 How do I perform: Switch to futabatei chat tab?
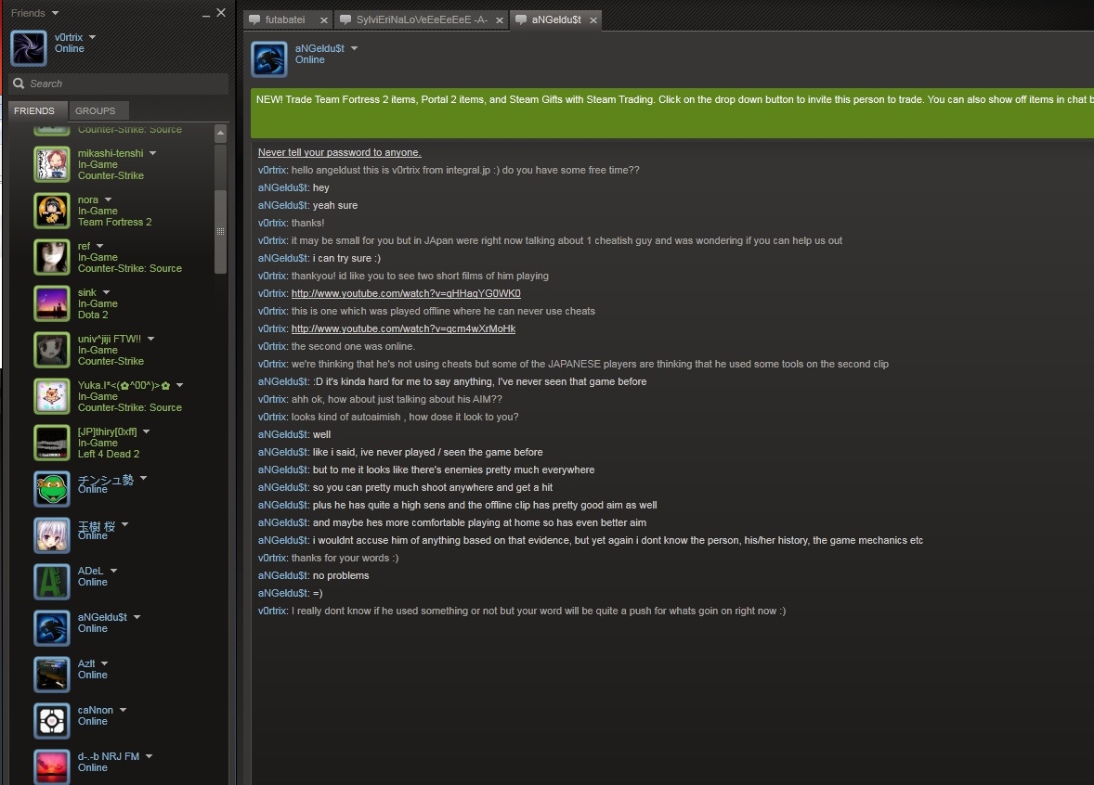(288, 19)
